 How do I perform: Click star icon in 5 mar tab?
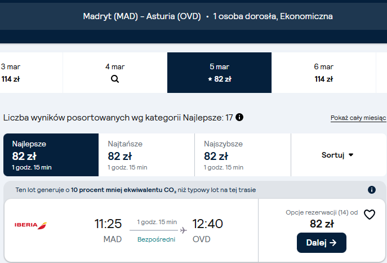point(210,79)
